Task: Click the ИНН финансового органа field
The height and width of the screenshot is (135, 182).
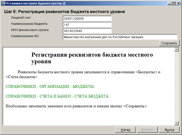Action: point(87,31)
